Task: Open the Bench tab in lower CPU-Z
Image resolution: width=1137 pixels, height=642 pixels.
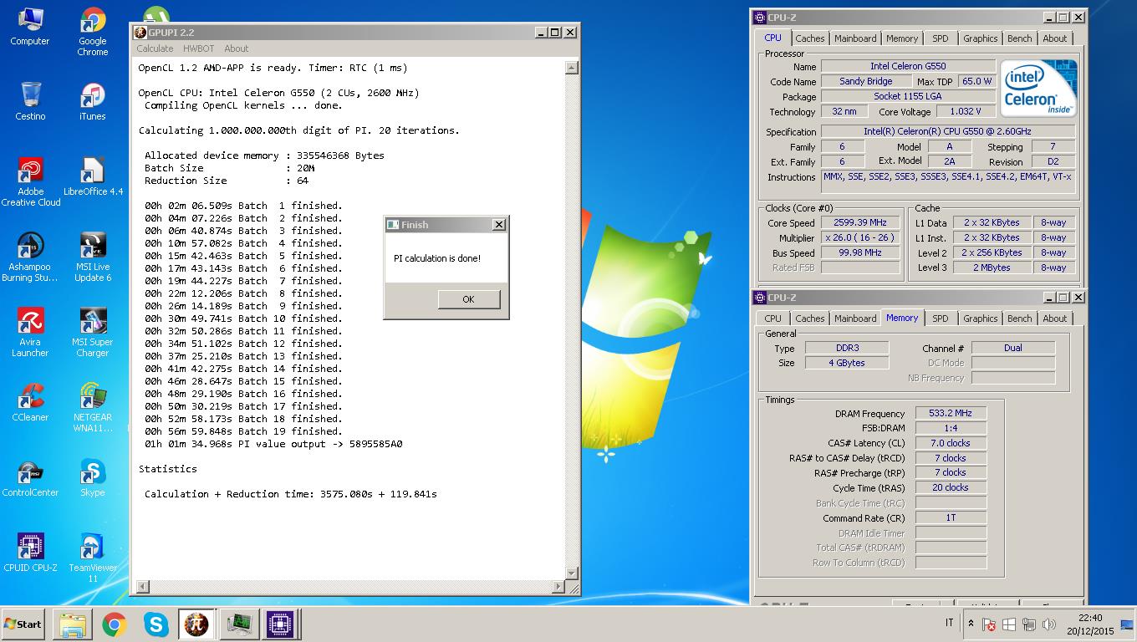Action: click(1019, 318)
